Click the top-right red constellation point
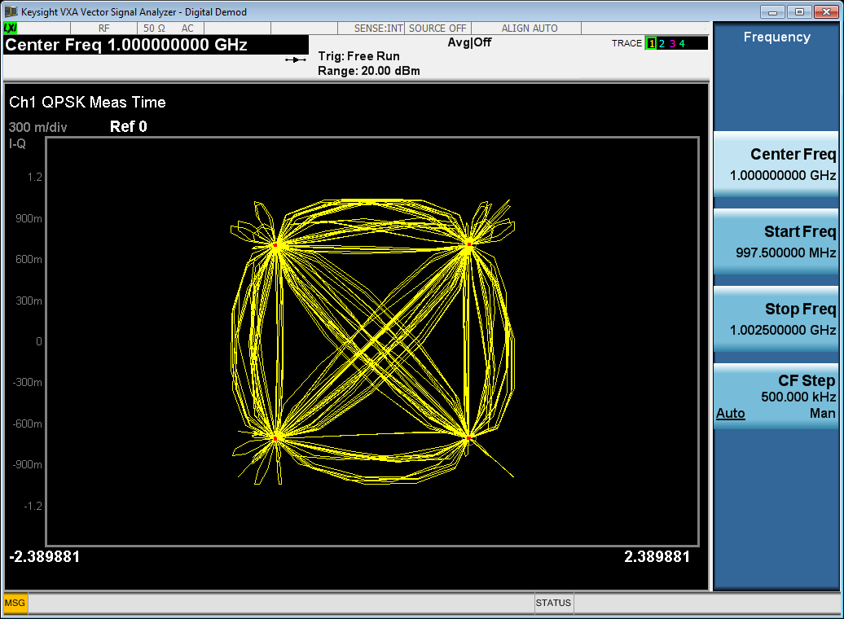The width and height of the screenshot is (844, 619). pos(469,244)
